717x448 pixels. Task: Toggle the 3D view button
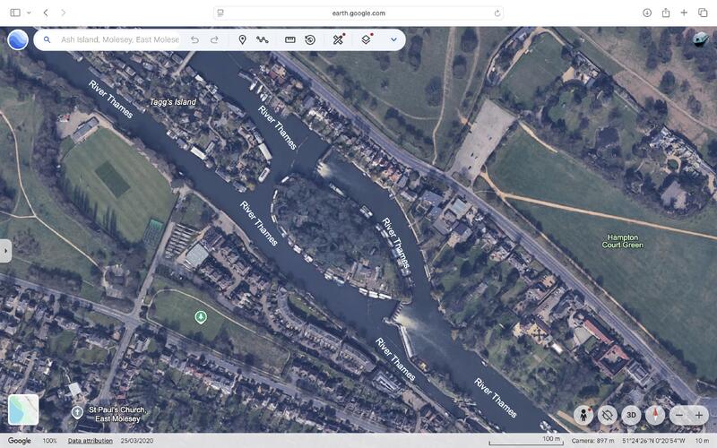631,415
